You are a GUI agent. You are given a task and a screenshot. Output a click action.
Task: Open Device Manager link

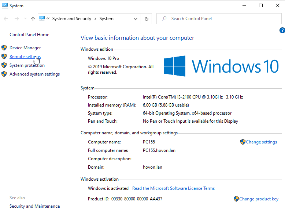(x=25, y=48)
